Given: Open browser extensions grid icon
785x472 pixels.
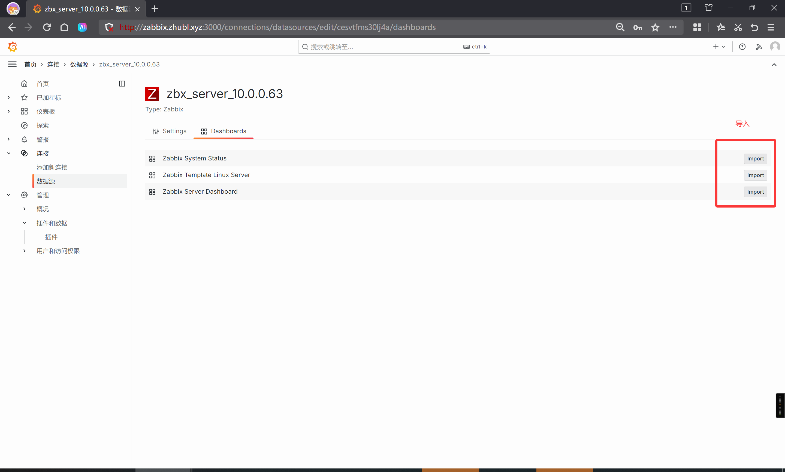Looking at the screenshot, I should coord(697,27).
